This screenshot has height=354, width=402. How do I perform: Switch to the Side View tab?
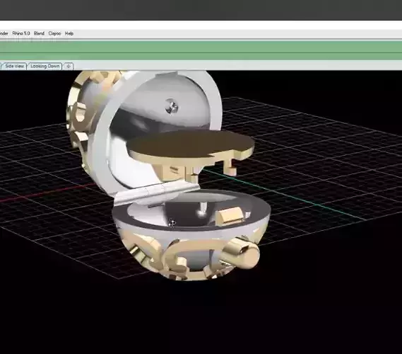click(14, 66)
